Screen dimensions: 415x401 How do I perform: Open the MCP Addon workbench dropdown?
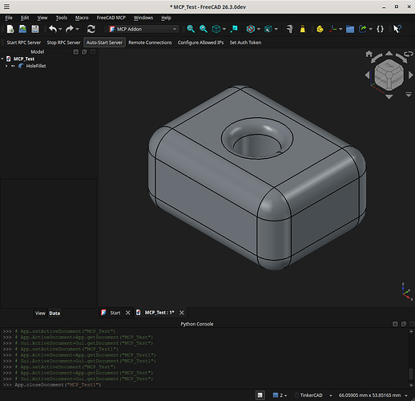tap(143, 29)
